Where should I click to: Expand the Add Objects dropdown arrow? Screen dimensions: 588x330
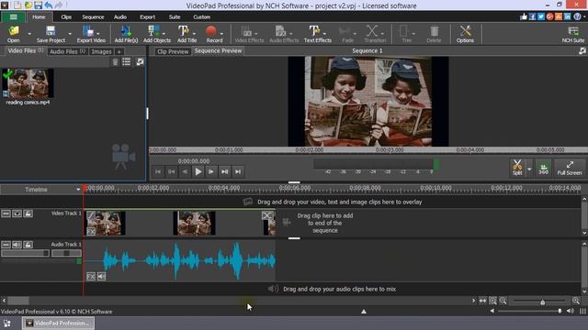click(x=164, y=33)
